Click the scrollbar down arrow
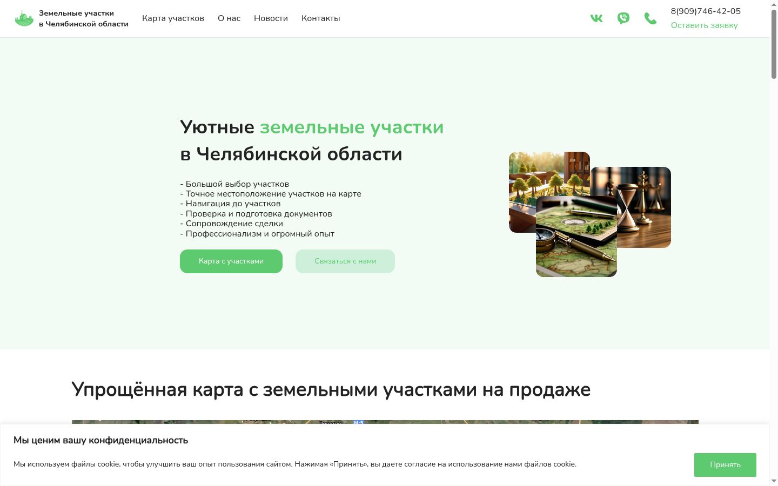 [x=774, y=481]
